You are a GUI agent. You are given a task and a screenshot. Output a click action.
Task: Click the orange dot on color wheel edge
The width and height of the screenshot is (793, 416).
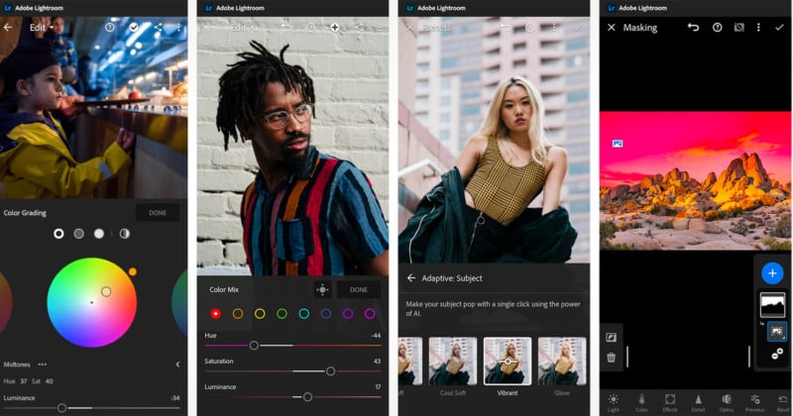(133, 272)
